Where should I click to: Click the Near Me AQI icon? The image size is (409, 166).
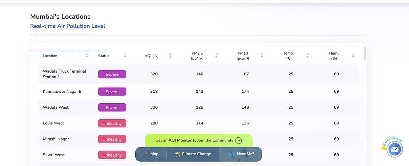pyautogui.click(x=231, y=154)
